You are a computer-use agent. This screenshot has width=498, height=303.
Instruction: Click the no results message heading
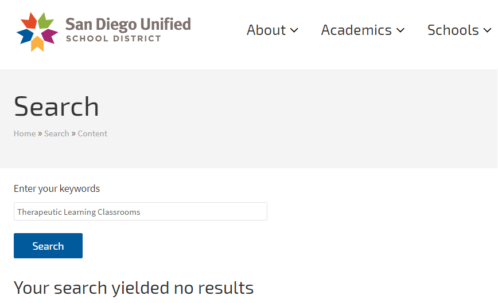[134, 287]
